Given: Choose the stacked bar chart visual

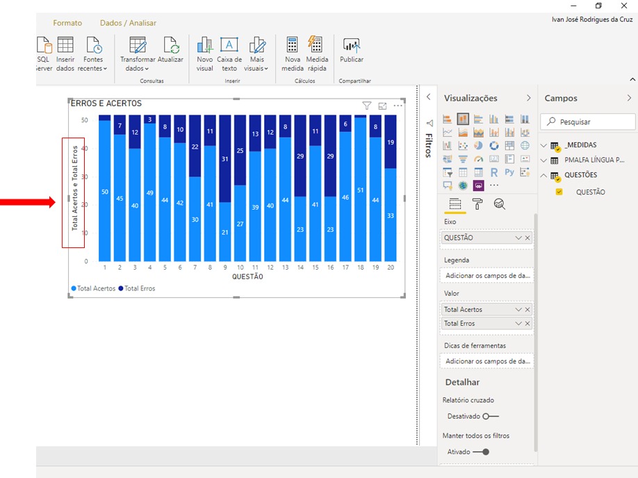Looking at the screenshot, I should tap(447, 119).
